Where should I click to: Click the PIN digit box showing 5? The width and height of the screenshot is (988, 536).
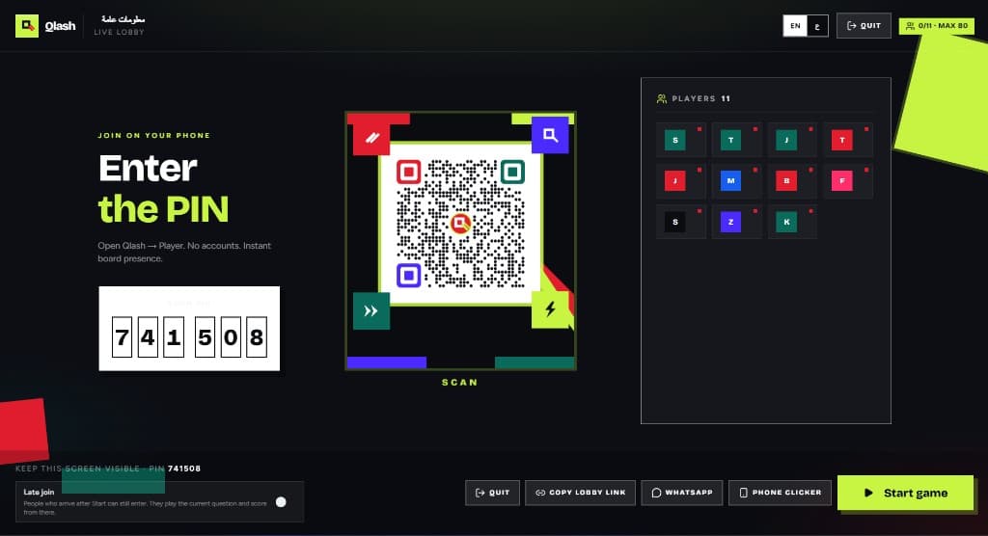click(x=205, y=337)
